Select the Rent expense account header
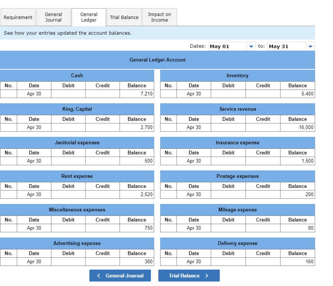 pos(77,176)
